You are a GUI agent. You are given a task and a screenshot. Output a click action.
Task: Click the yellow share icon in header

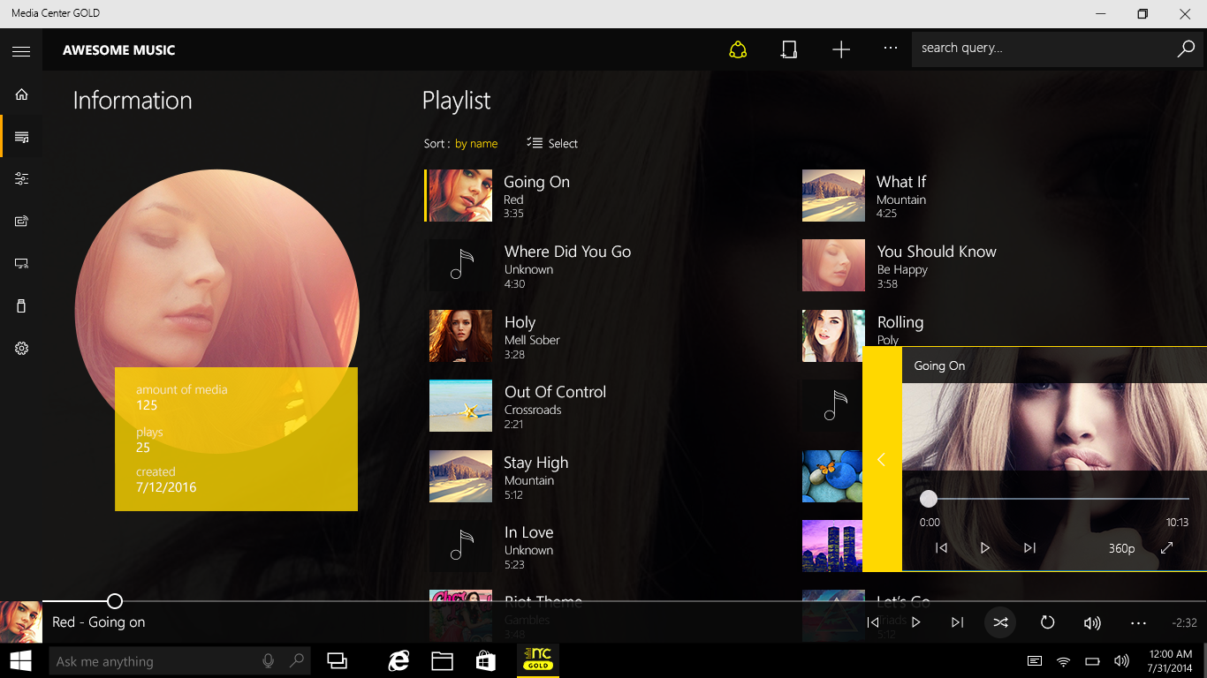(x=738, y=49)
